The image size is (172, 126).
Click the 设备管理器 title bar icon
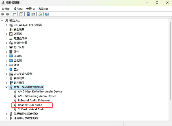[x=3, y=3]
